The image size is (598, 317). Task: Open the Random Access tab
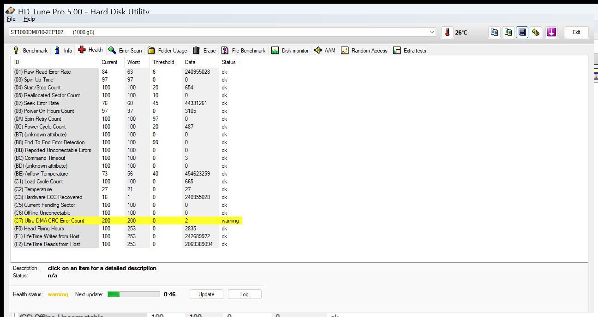coord(365,51)
